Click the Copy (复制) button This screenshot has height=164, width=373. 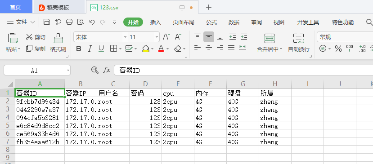pos(36,49)
